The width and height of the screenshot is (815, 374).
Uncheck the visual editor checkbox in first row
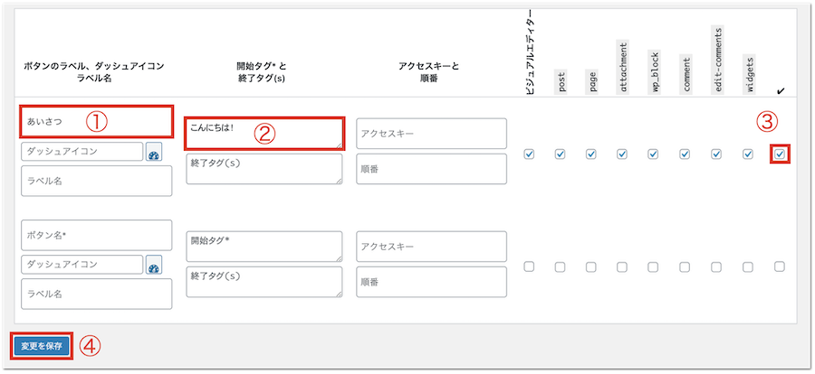coord(529,154)
